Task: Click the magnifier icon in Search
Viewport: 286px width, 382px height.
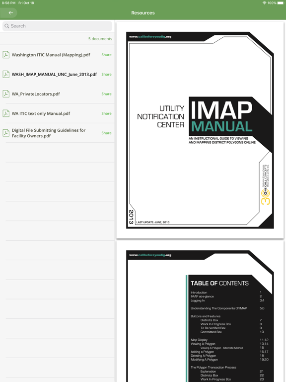Action: click(7, 26)
